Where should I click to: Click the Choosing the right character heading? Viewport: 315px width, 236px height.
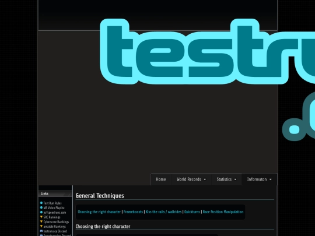103,226
